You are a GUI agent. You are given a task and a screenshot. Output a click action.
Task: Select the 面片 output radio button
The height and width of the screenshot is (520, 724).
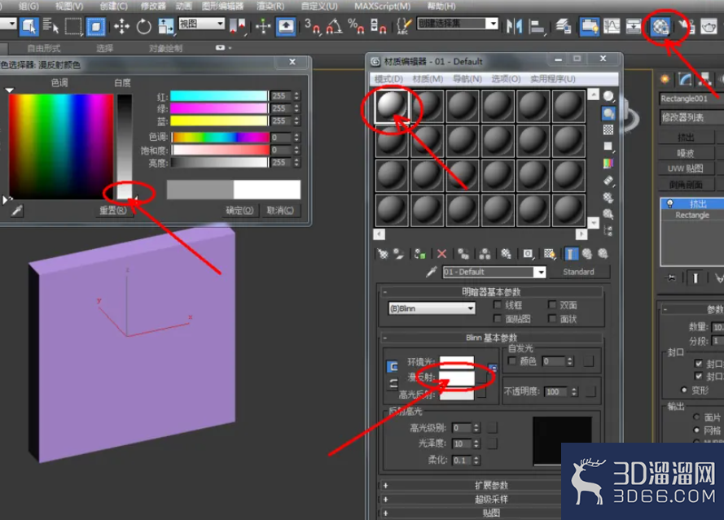tap(697, 417)
